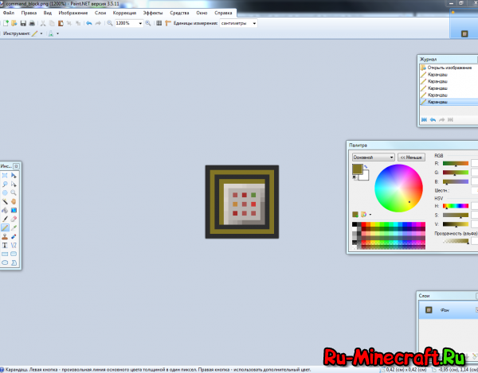Screen dimensions: 478x373
Task: Select 'Открыть изображение' history entry
Action: coord(449,68)
